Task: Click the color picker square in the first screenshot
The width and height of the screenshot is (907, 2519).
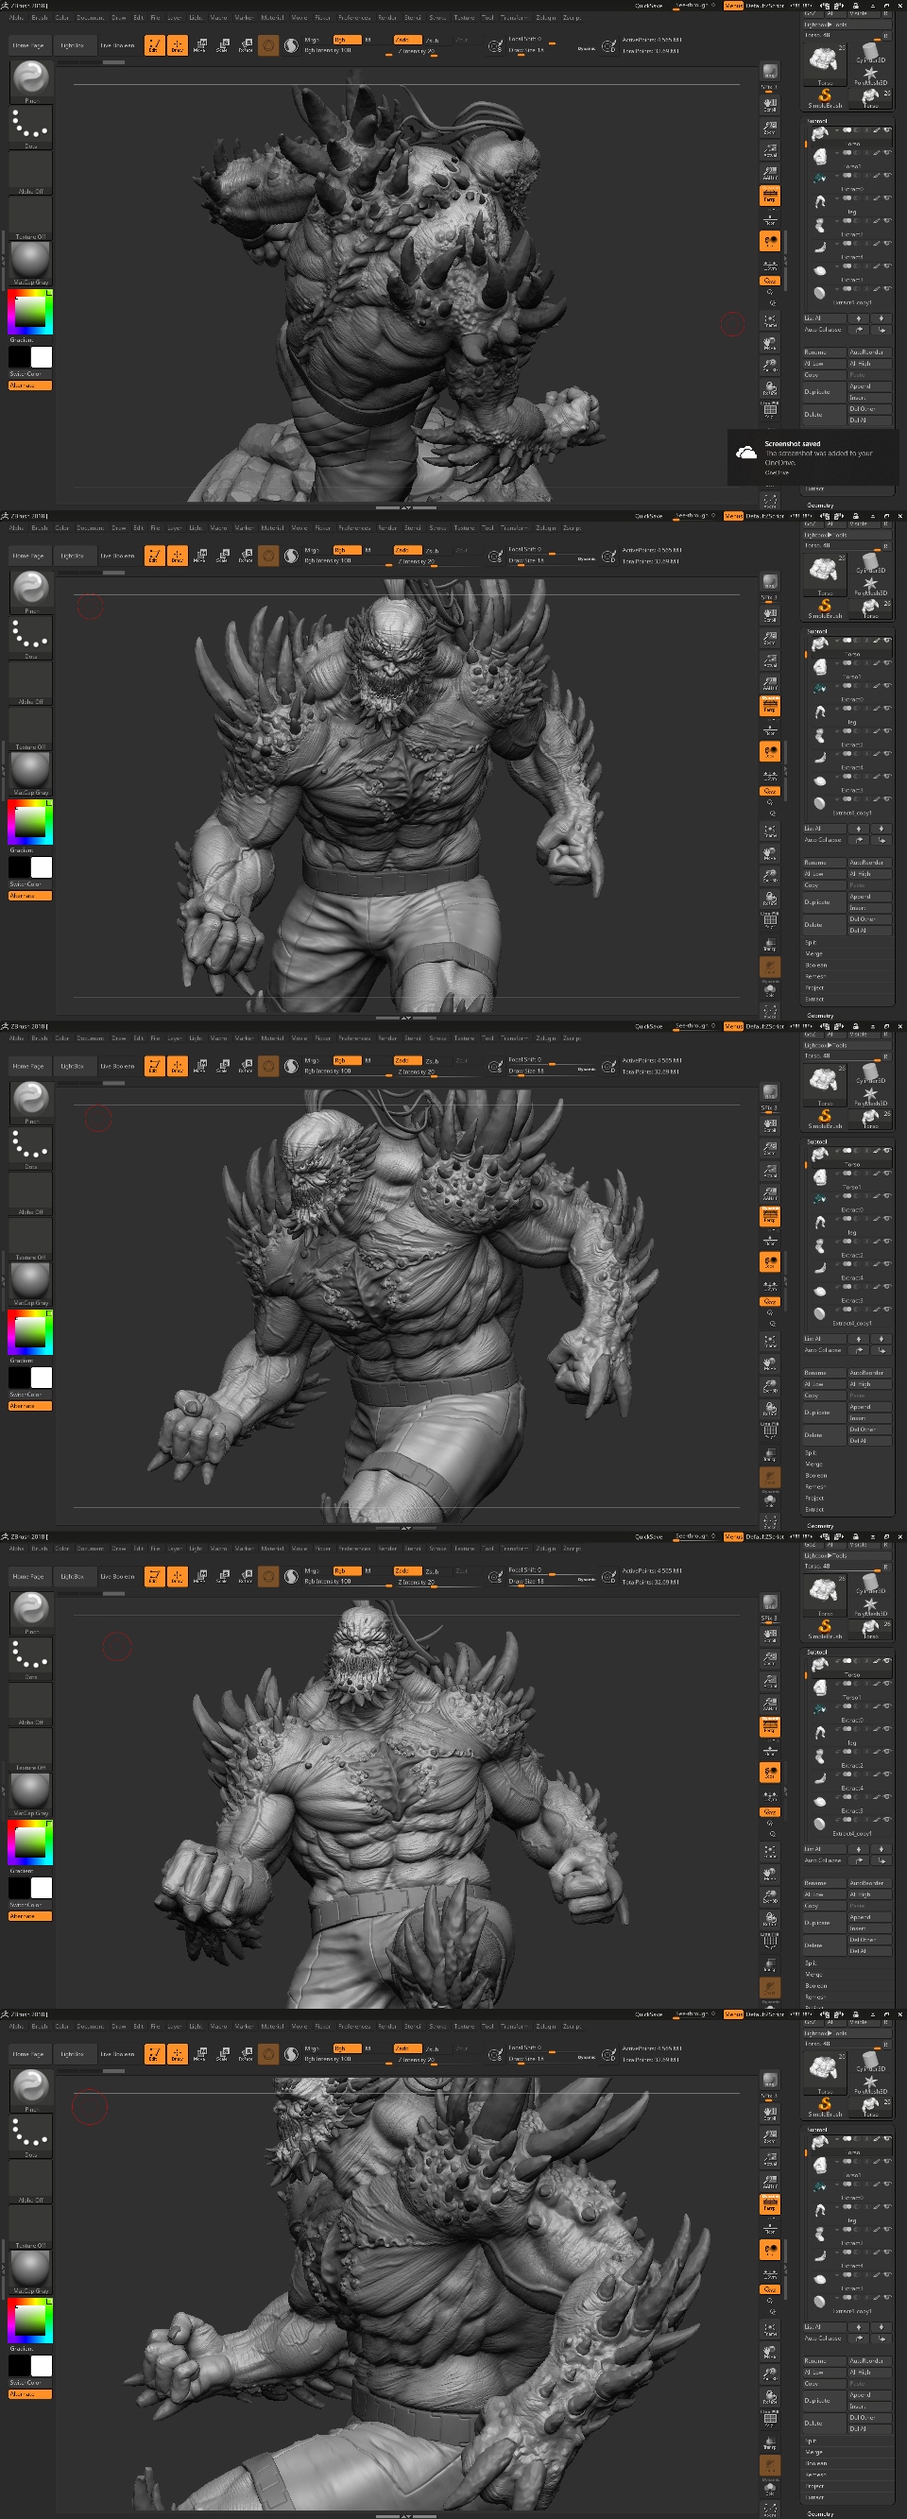Action: click(x=30, y=311)
